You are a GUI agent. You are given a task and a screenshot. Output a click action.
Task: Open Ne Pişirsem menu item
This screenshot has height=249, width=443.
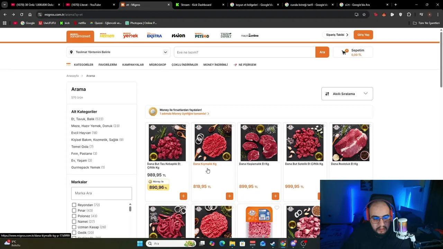[245, 65]
